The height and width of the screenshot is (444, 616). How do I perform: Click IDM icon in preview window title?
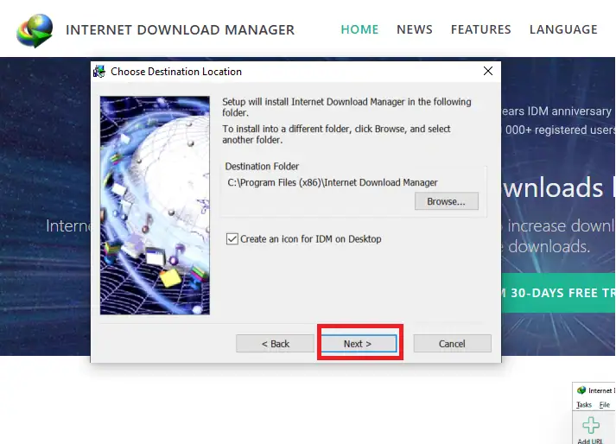coord(581,390)
